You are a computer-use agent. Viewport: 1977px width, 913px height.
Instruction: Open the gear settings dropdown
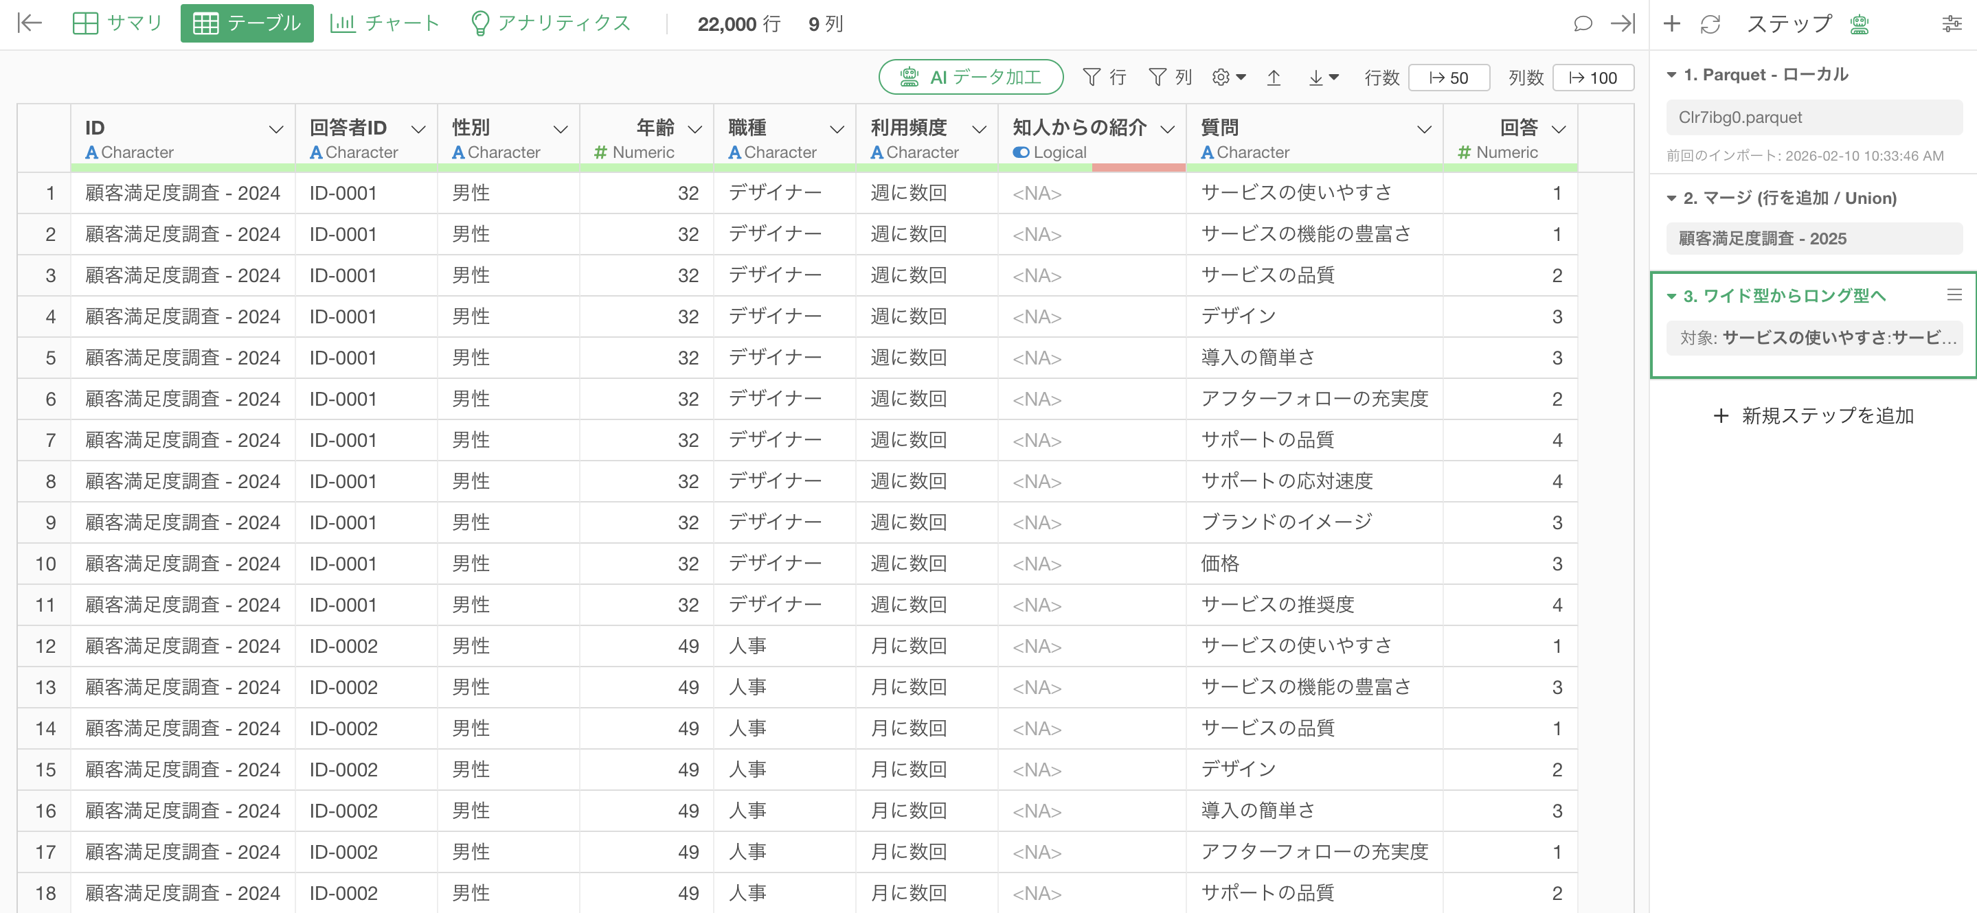(x=1229, y=78)
